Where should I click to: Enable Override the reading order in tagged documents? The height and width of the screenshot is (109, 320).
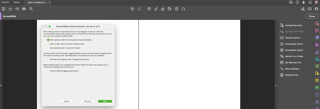click(x=48, y=59)
